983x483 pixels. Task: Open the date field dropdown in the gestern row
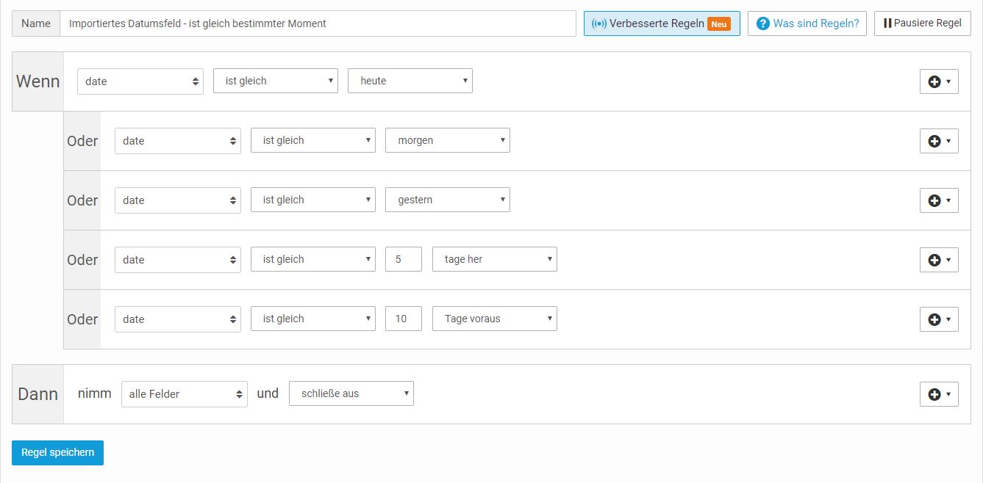pos(178,200)
